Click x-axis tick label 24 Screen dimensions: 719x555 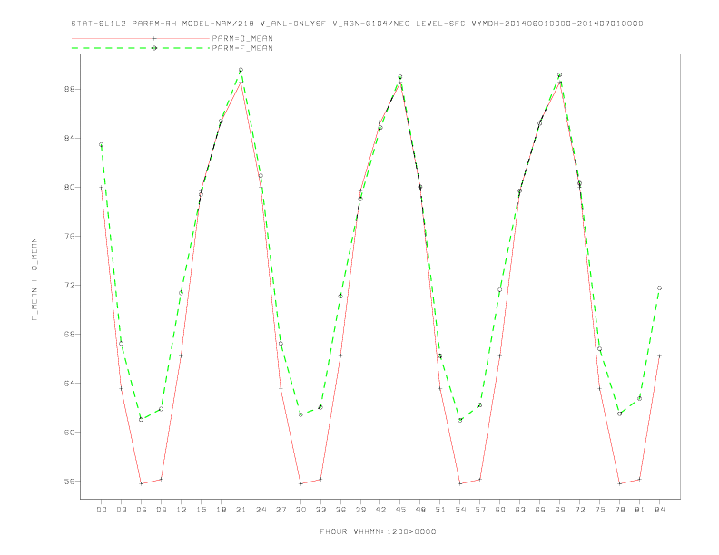[x=261, y=510]
